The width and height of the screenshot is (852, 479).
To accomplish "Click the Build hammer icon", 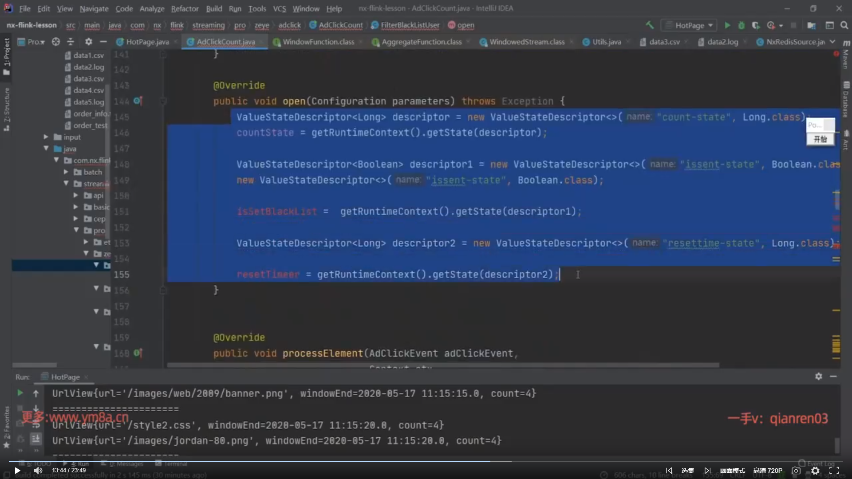I will click(650, 25).
